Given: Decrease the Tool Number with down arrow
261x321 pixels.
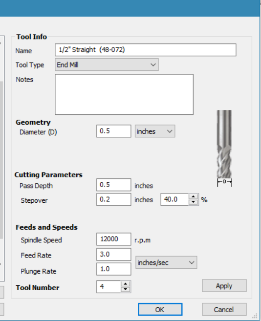Looking at the screenshot, I should (x=126, y=289).
